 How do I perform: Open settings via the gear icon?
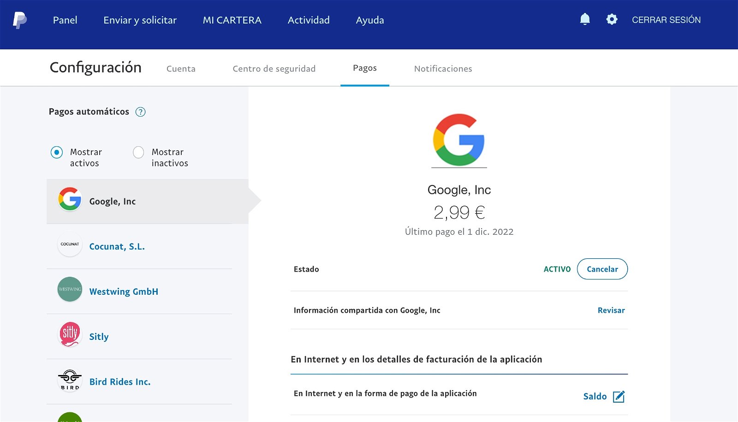612,19
